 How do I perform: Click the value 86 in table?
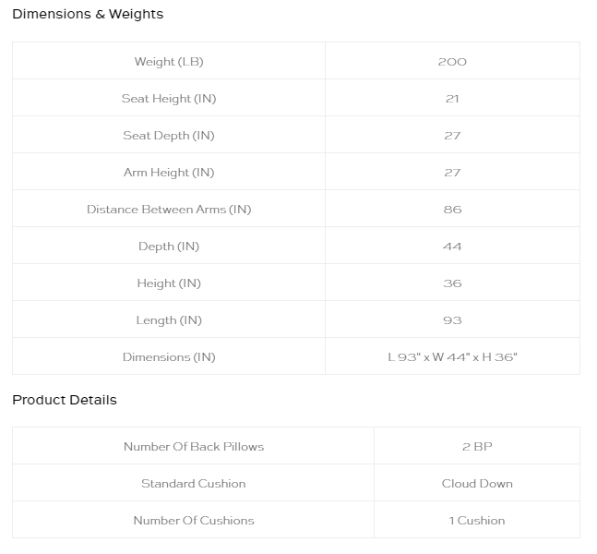tap(452, 210)
